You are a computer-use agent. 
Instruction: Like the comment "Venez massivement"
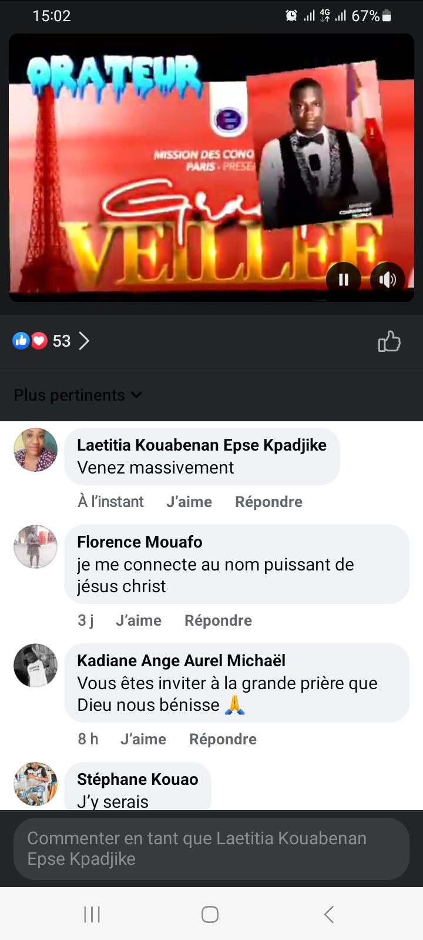coord(189,502)
